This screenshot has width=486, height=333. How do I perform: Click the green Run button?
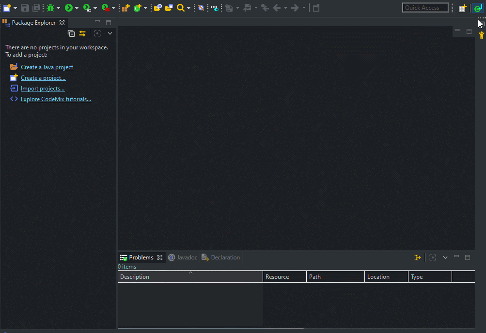(x=69, y=8)
